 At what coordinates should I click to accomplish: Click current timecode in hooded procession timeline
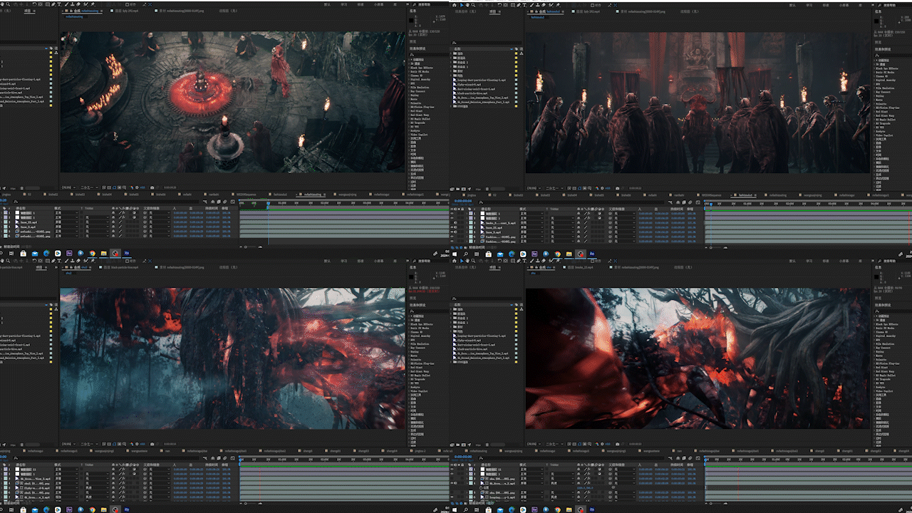click(462, 201)
